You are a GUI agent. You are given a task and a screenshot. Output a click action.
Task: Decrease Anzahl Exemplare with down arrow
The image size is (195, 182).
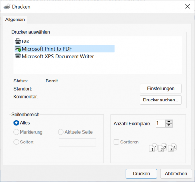(x=169, y=125)
